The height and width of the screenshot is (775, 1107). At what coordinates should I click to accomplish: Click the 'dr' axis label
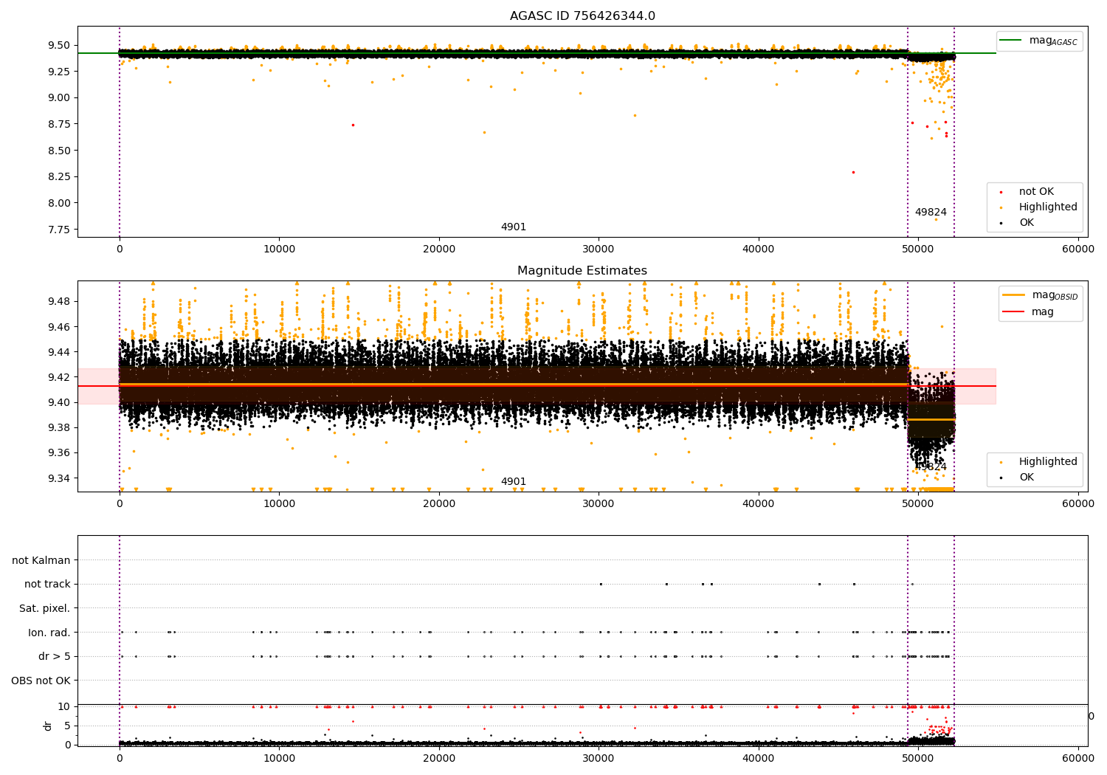pyautogui.click(x=48, y=726)
